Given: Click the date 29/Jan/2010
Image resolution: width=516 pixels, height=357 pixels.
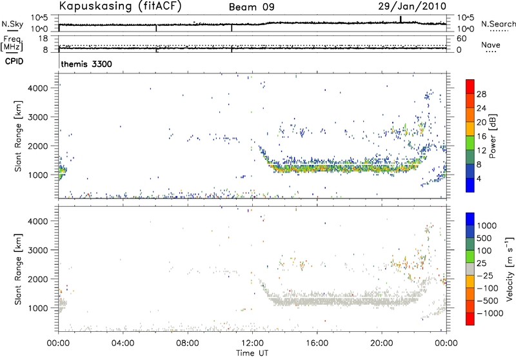Looking at the screenshot, I should [x=412, y=6].
